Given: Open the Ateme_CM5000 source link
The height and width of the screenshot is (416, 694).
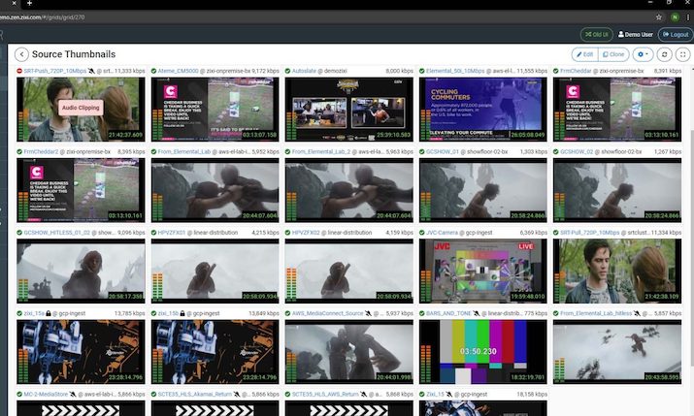Looking at the screenshot, I should pos(178,71).
